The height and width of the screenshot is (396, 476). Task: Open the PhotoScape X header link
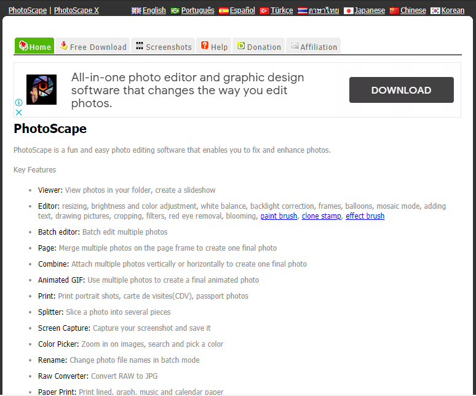coord(76,10)
